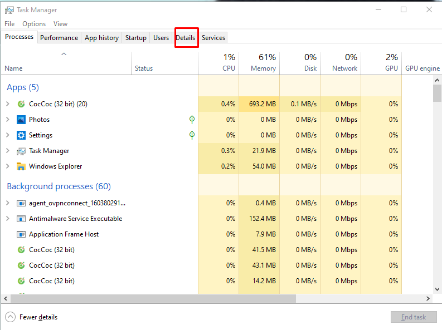Click the Apps (5) group heading

[x=23, y=87]
